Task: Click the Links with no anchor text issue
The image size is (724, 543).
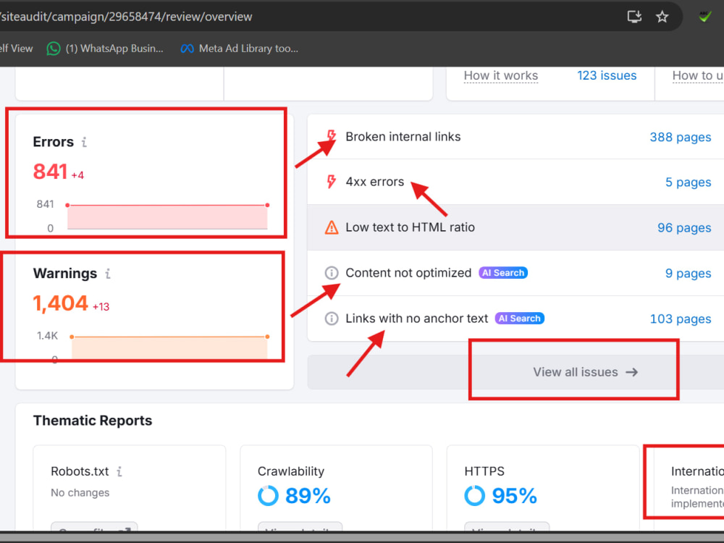Action: coord(416,319)
